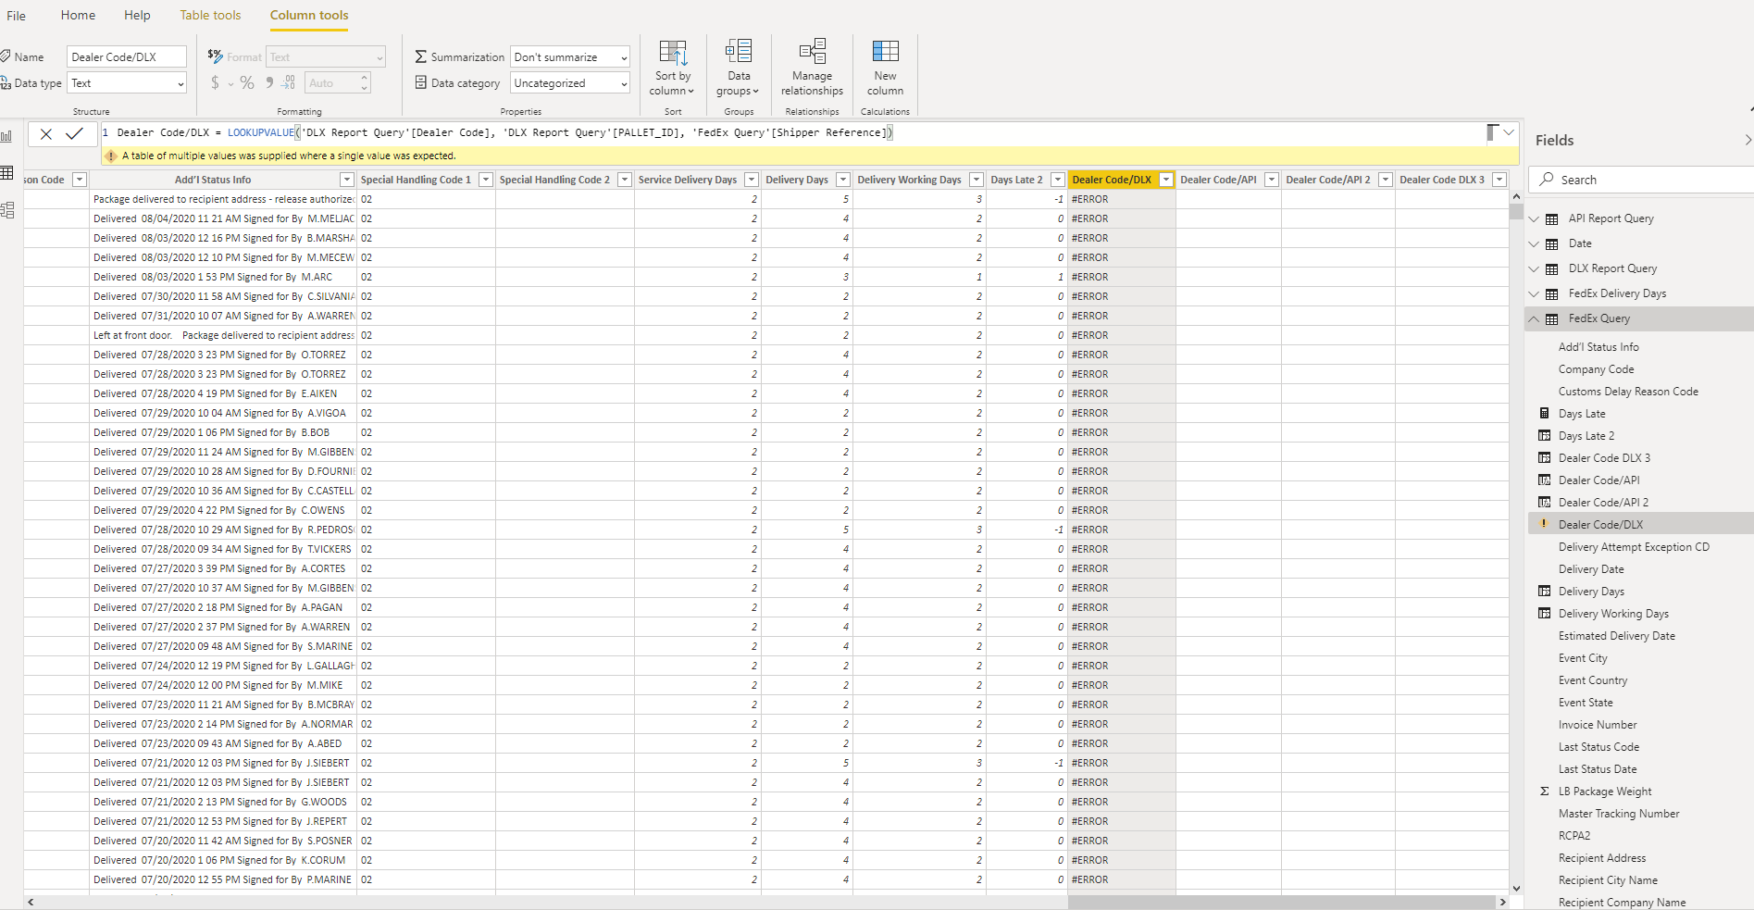The image size is (1754, 910).
Task: Click the Search box in Fields pane
Action: coord(1643,180)
